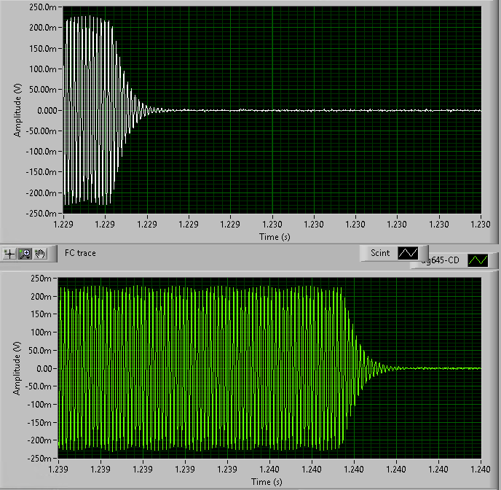Screen dimensions: 501x490
Task: Click the 200.0m Y-axis tick label
Action: 42,28
